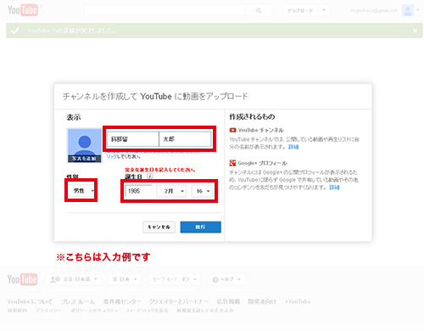Focus the top search input field

point(165,10)
